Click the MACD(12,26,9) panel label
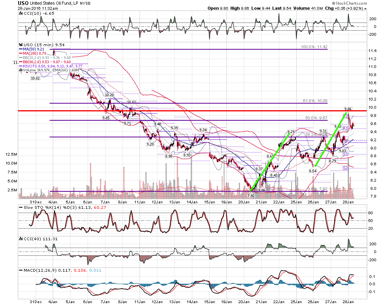 pos(40,271)
